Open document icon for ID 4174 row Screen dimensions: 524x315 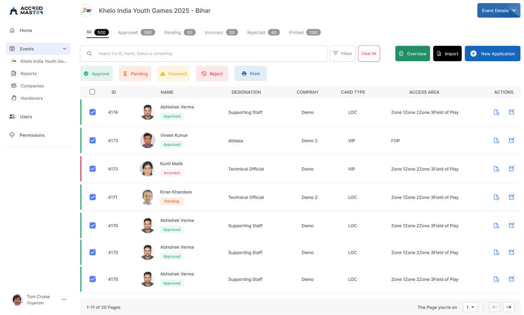(x=496, y=112)
